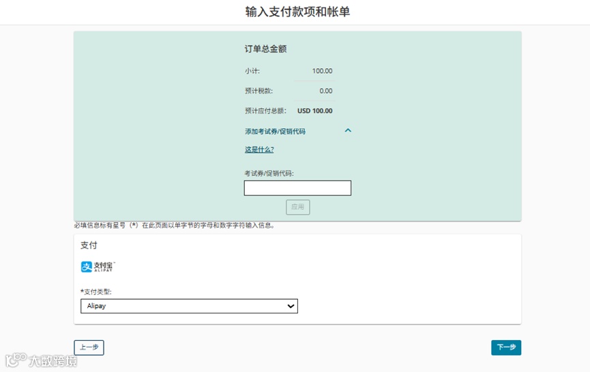Open the 支付类型 Alipay dropdown
Viewport: 590px width, 372px height.
tap(189, 306)
